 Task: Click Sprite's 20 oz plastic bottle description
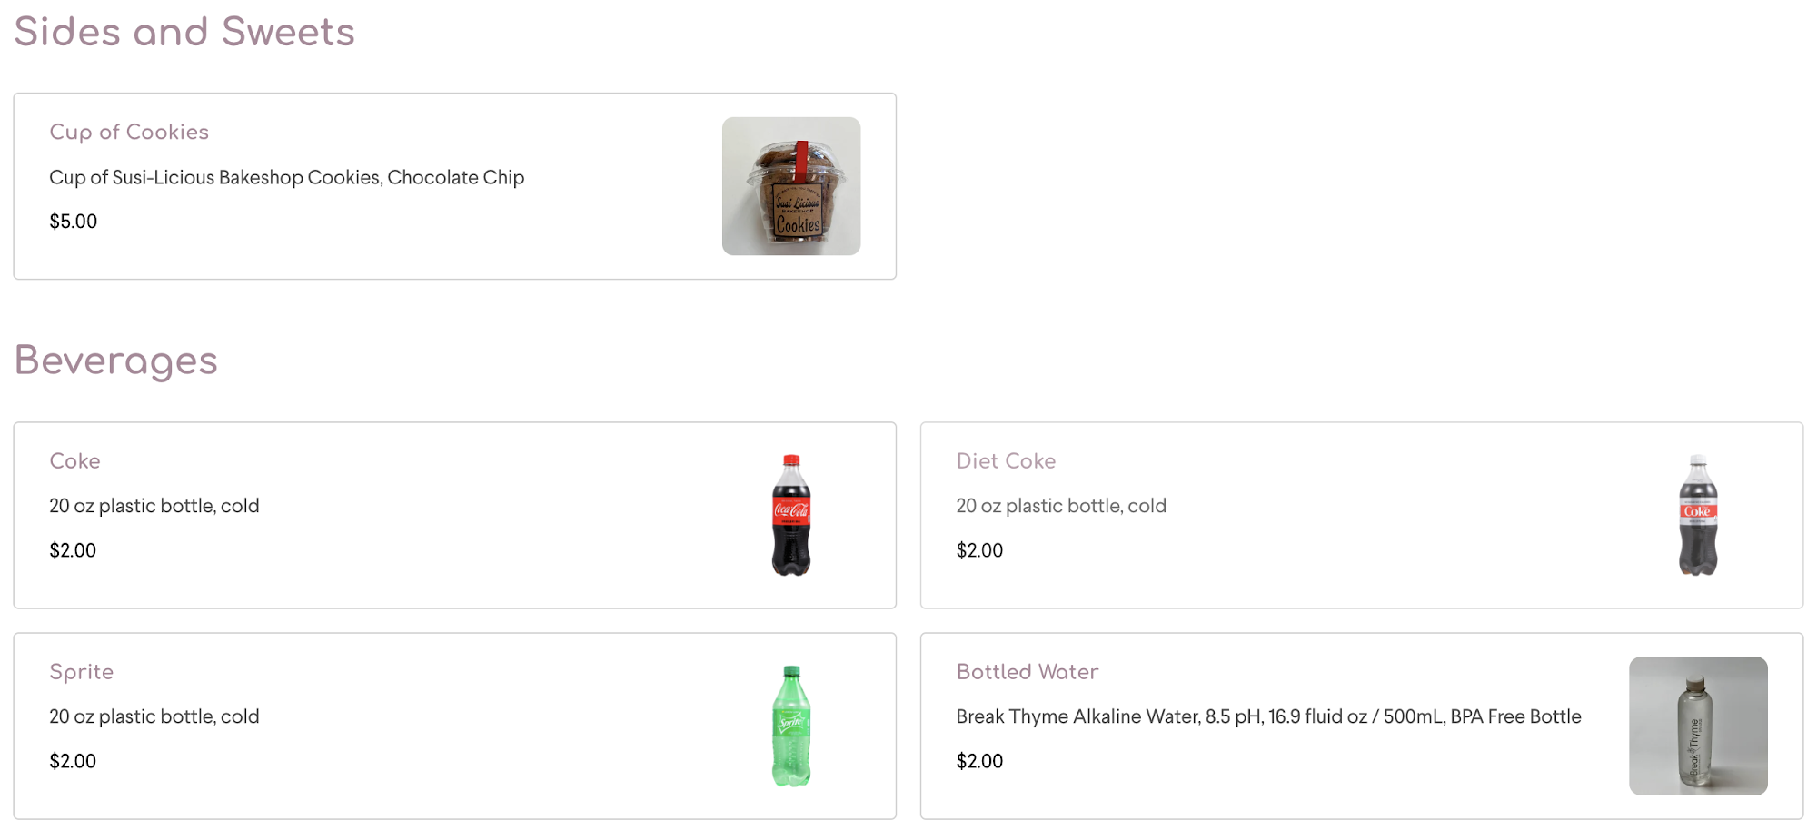coord(154,716)
